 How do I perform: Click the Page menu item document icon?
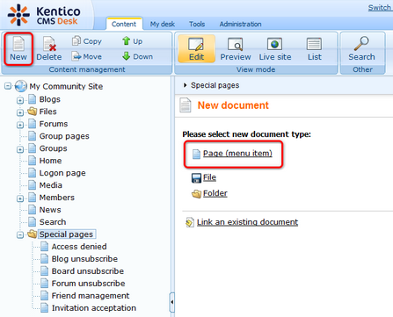point(196,154)
